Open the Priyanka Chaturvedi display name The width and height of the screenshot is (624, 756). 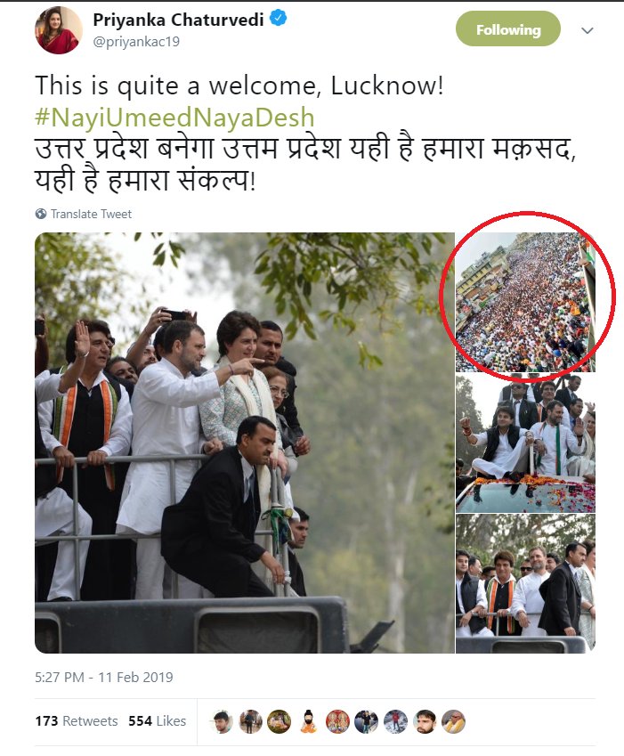pos(178,20)
